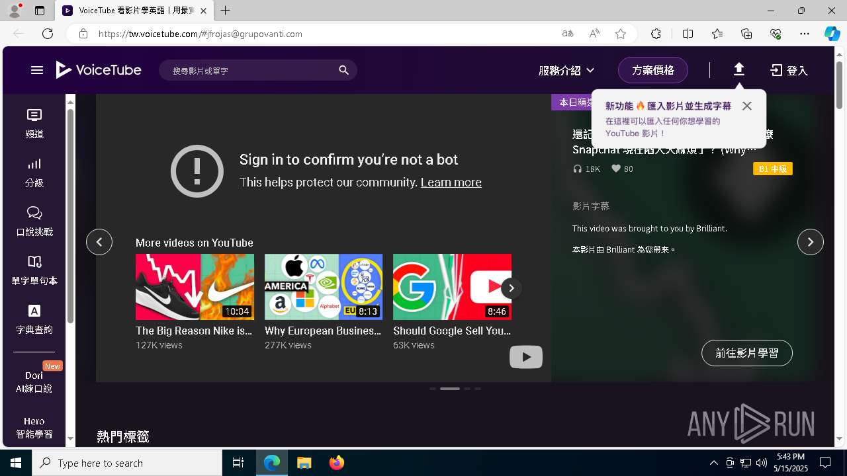Open Dori AI練口說 in sidebar
Screen dimensions: 847x476
tap(34, 381)
